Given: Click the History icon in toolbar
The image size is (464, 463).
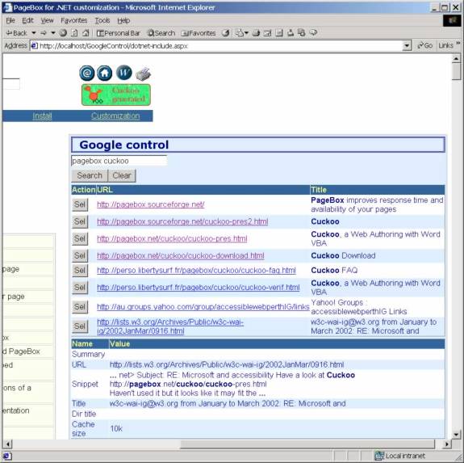Looking at the screenshot, I should [x=226, y=33].
